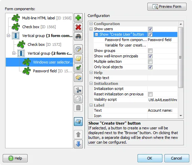
Task: Click the copy documents icon
Action: pos(78,99)
